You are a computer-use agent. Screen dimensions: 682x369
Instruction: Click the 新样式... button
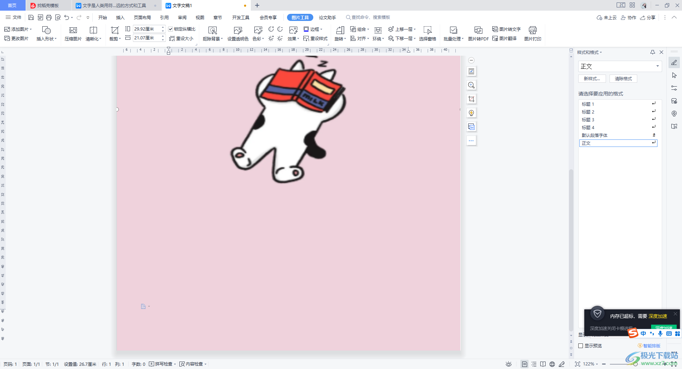pyautogui.click(x=592, y=79)
